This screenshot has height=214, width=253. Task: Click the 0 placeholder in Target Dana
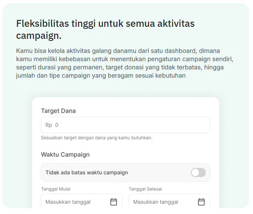point(57,125)
